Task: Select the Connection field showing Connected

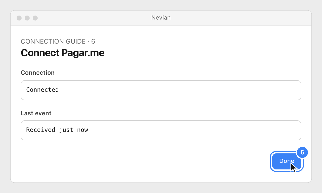Action: 161,90
